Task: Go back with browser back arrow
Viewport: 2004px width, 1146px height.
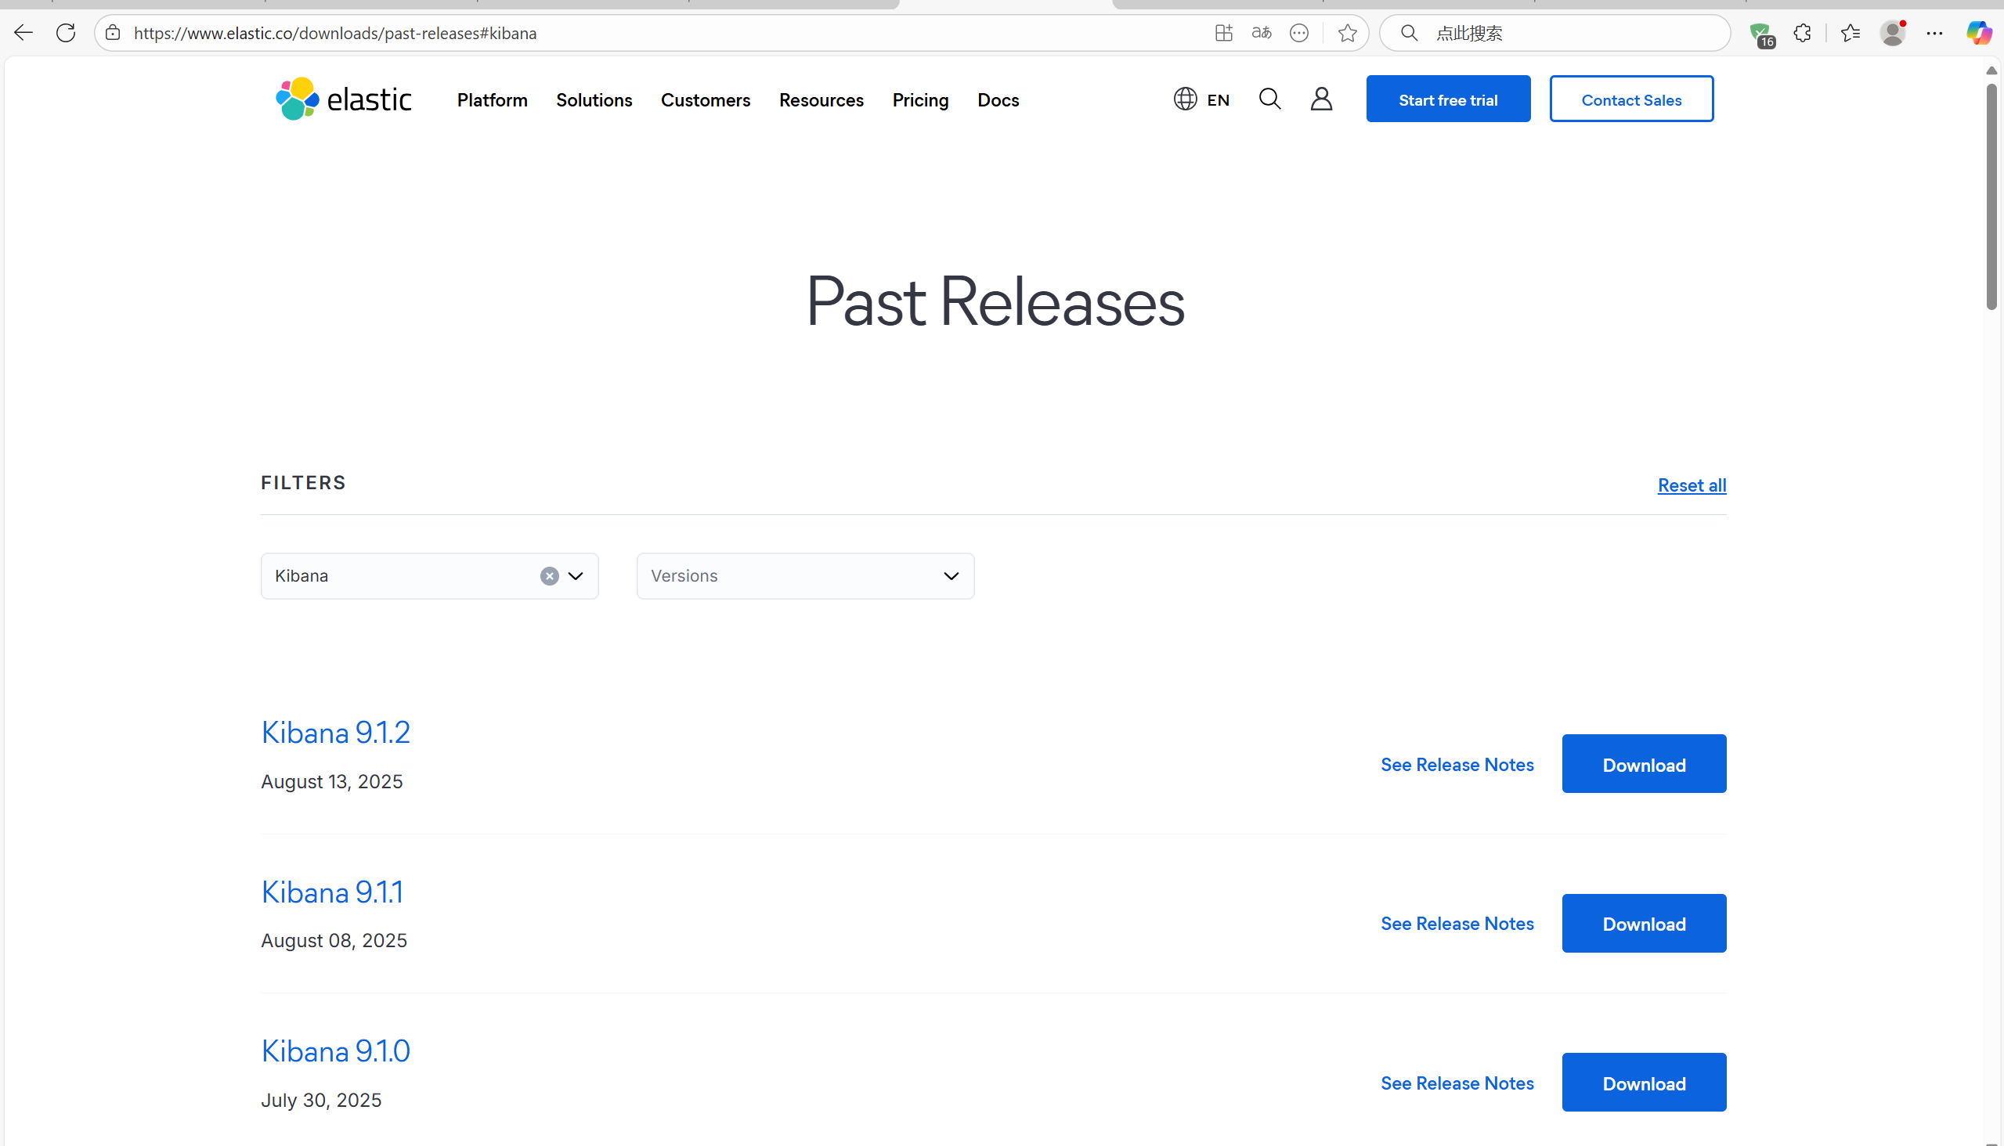Action: point(23,33)
